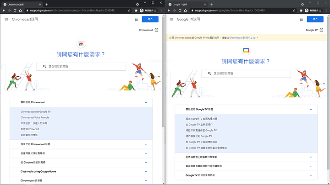Click the Chromecast logo above the search heading

(x=81, y=43)
